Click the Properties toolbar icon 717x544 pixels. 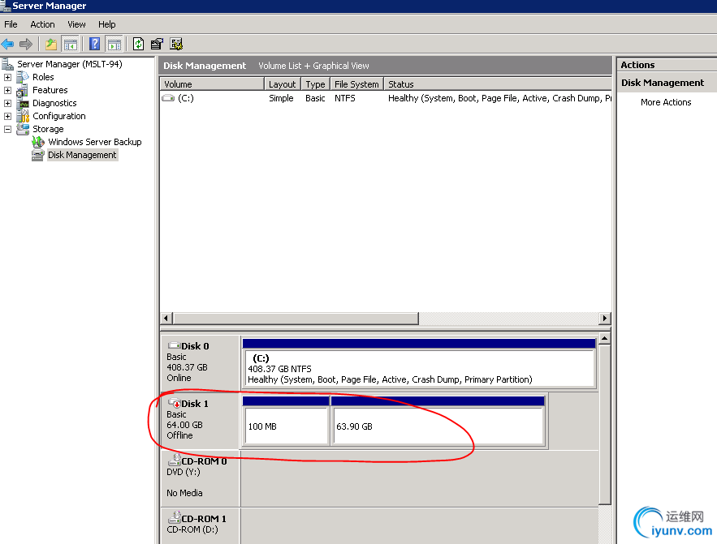click(157, 44)
